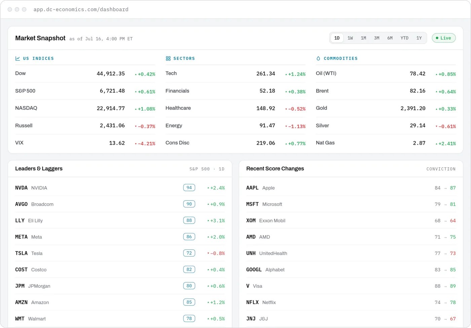Click AMZN score badge 85
This screenshot has width=471, height=328.
coord(189,302)
